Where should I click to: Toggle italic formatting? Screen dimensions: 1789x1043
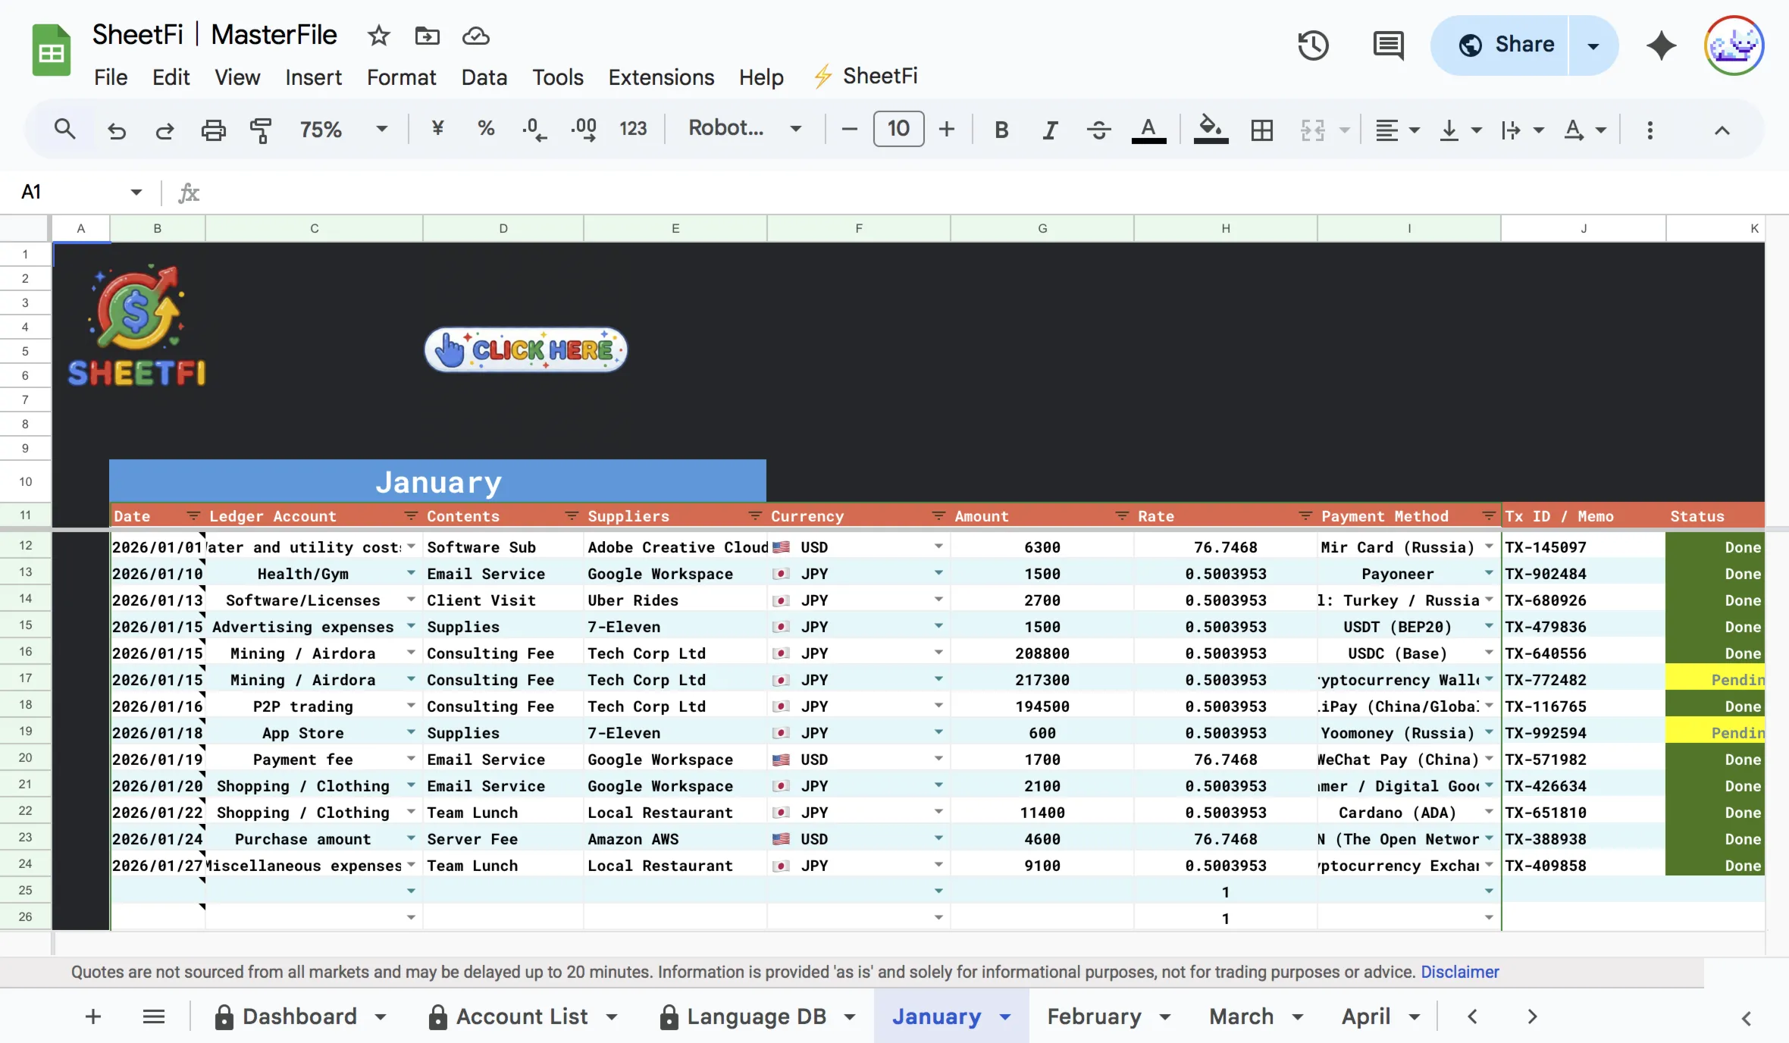[x=1050, y=130]
